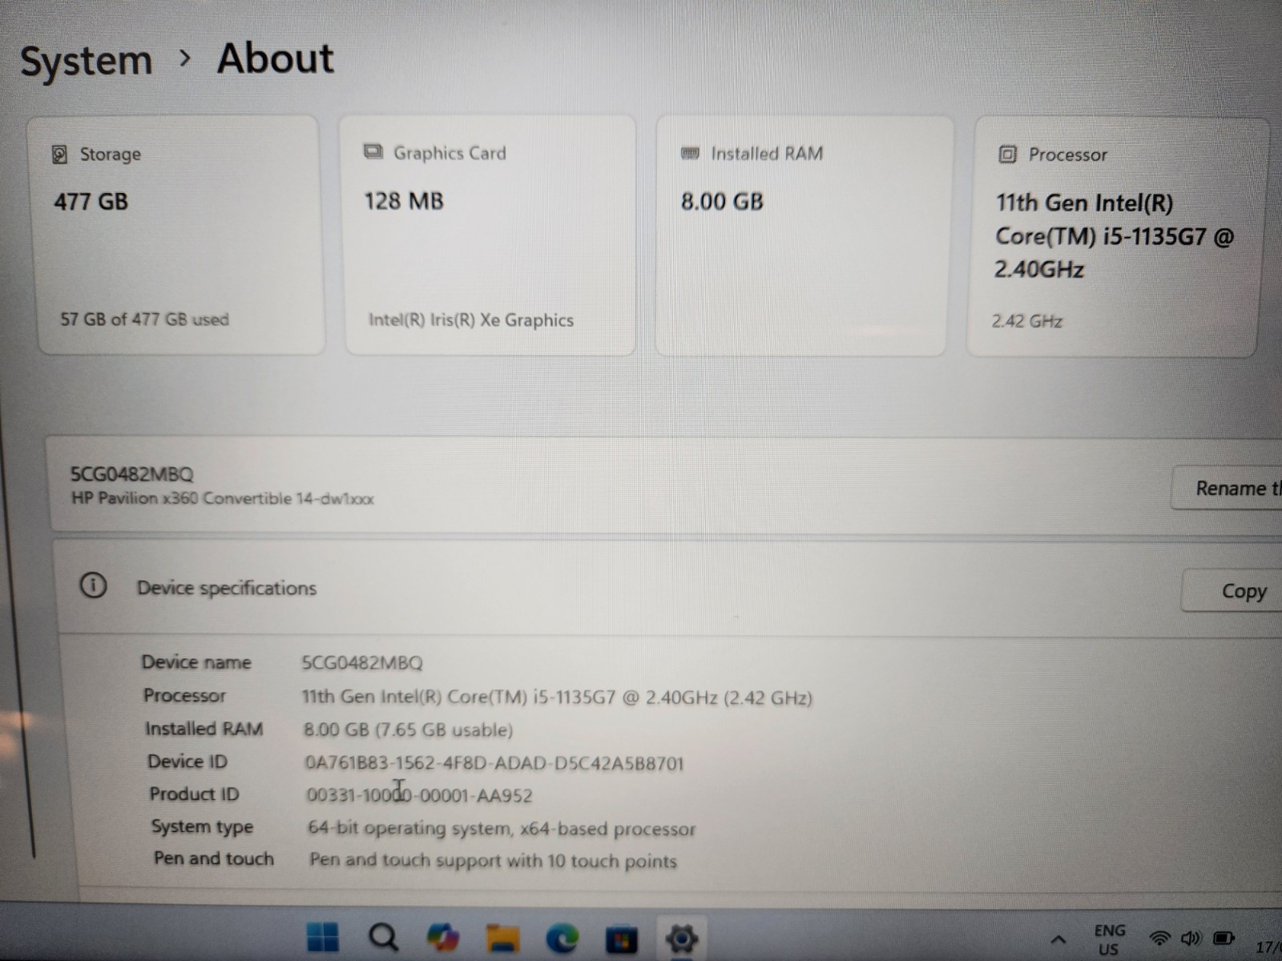This screenshot has height=961, width=1282.
Task: Click the About page title
Action: pyautogui.click(x=275, y=58)
